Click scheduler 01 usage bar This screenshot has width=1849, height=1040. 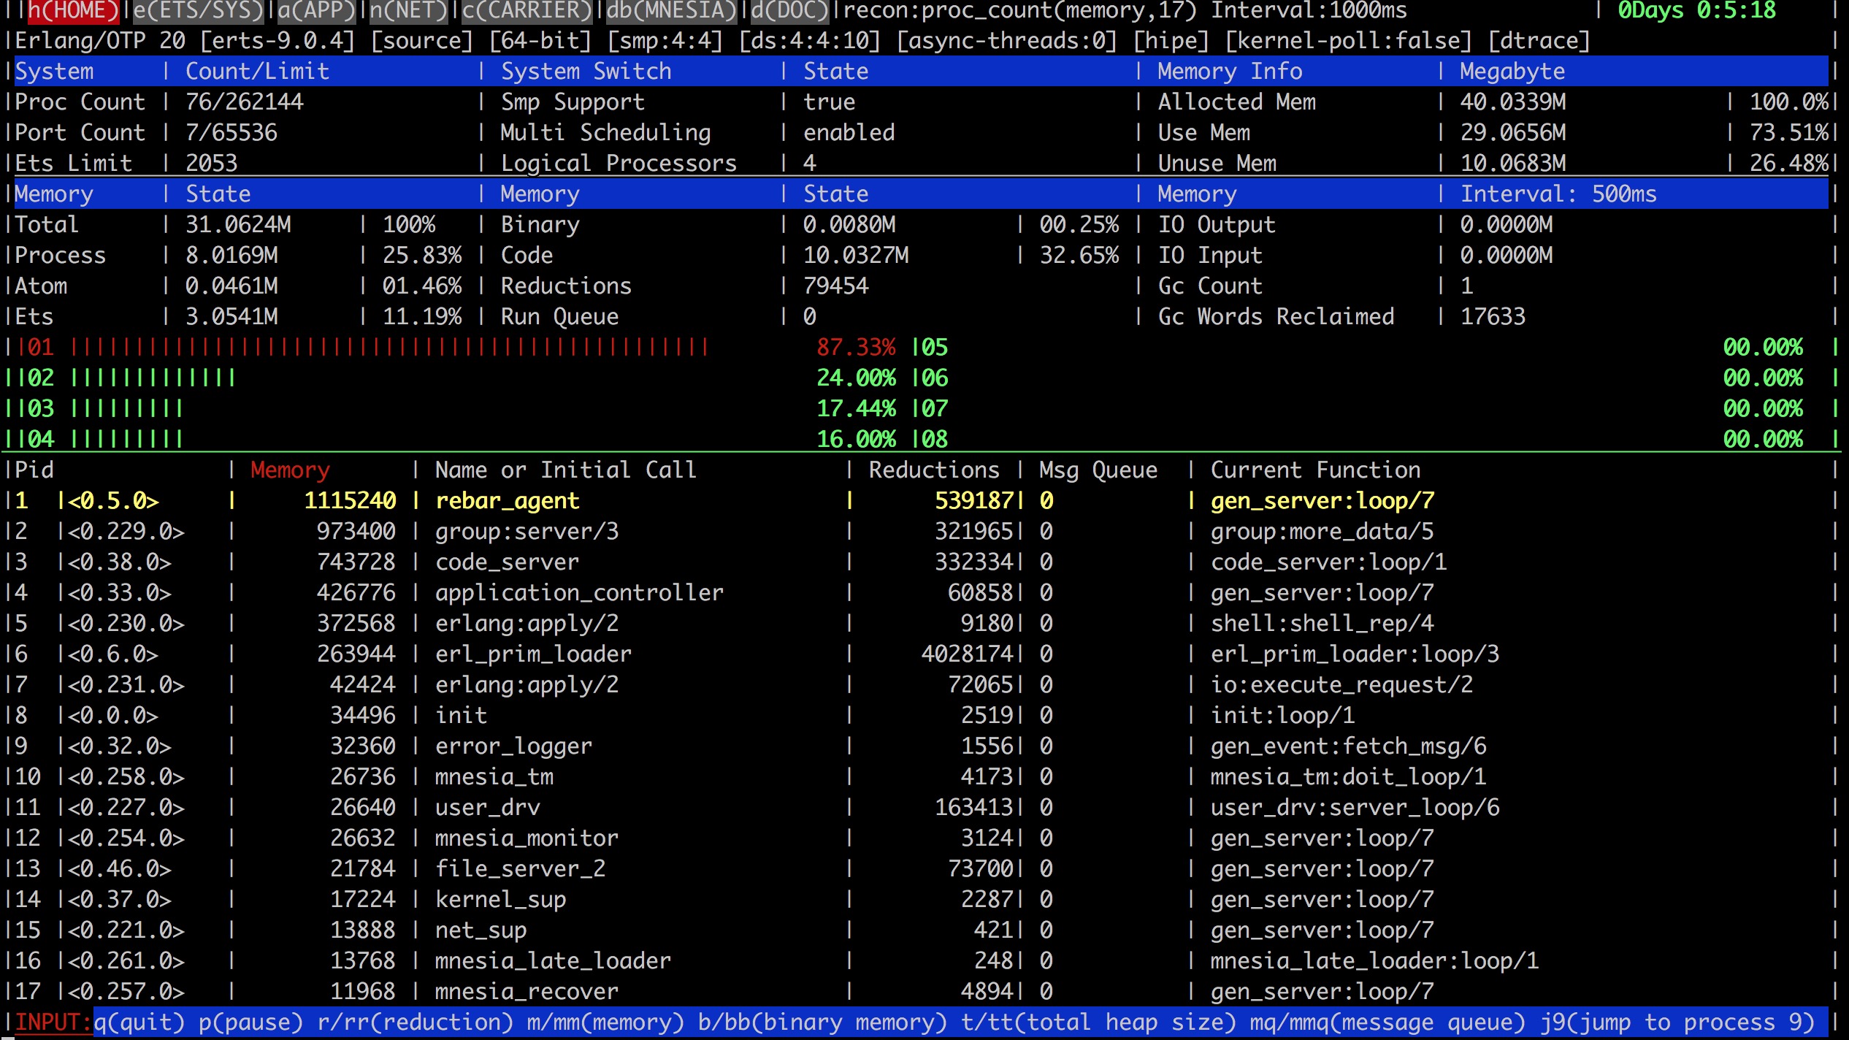(x=365, y=348)
